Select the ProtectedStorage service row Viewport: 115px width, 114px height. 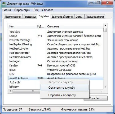pyautogui.click(x=56, y=40)
